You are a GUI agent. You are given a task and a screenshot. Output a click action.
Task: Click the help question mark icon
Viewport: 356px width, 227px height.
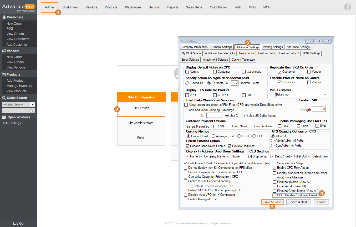[347, 7]
